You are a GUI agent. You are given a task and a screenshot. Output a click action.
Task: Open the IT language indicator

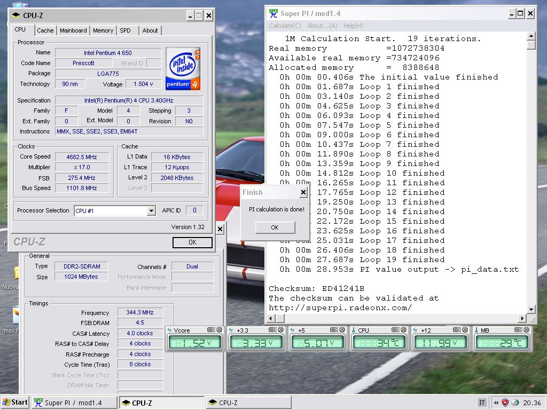[482, 403]
